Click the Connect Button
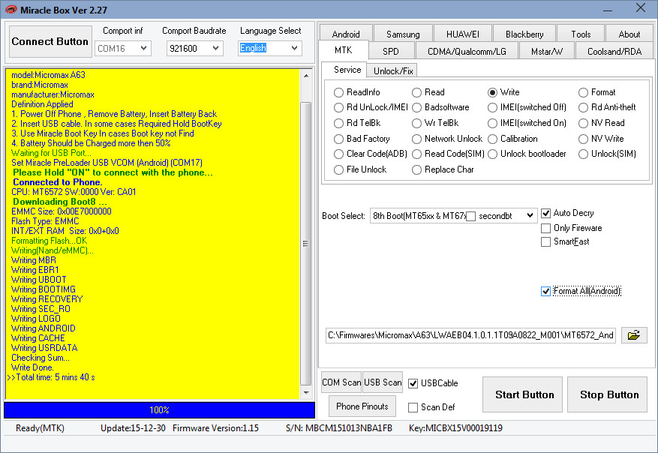The height and width of the screenshot is (453, 658). click(50, 41)
